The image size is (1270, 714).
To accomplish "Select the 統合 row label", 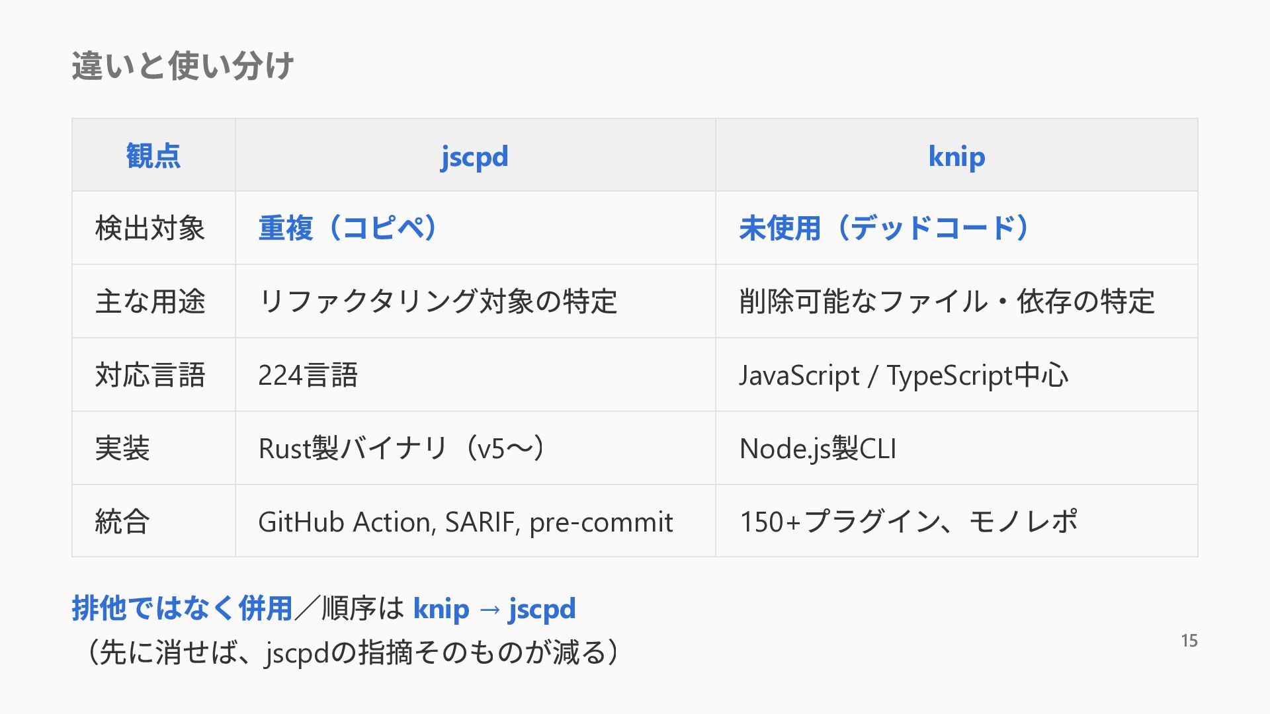I will click(153, 521).
